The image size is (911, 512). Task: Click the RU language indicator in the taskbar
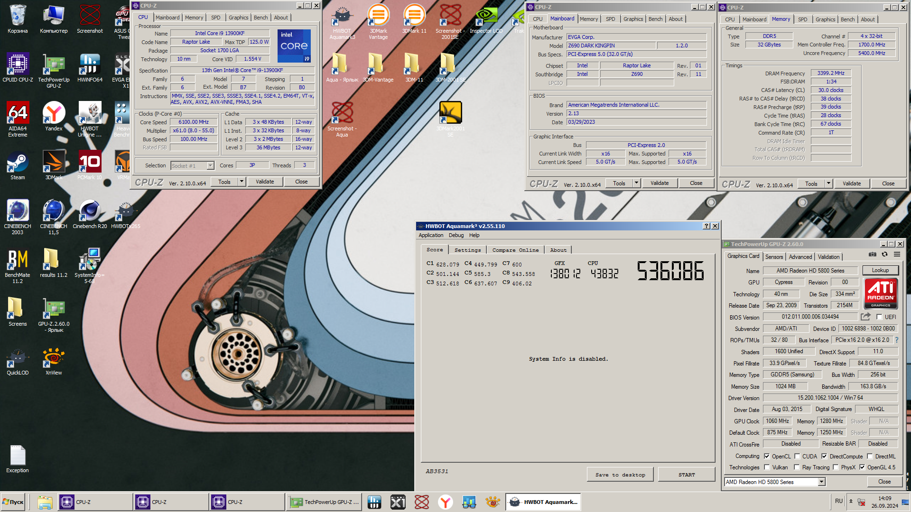pyautogui.click(x=839, y=501)
